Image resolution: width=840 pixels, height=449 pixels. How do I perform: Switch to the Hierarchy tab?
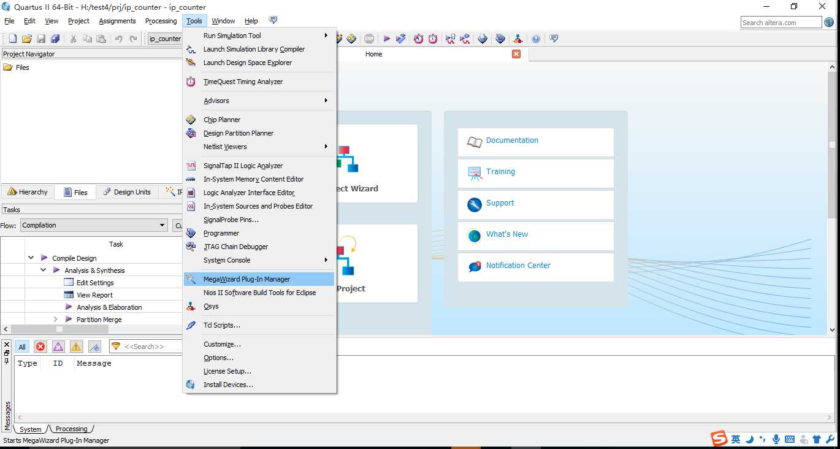pyautogui.click(x=28, y=192)
